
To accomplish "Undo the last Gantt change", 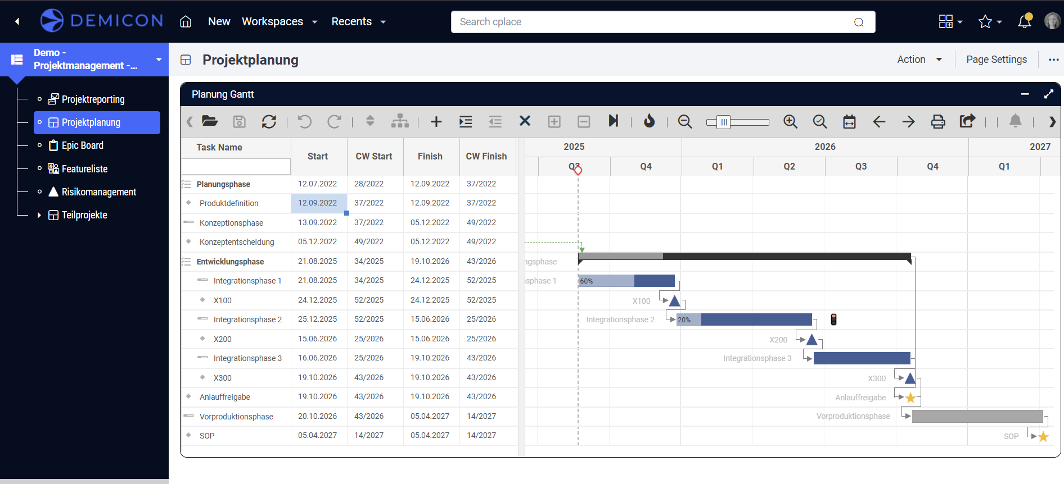I will click(x=304, y=121).
